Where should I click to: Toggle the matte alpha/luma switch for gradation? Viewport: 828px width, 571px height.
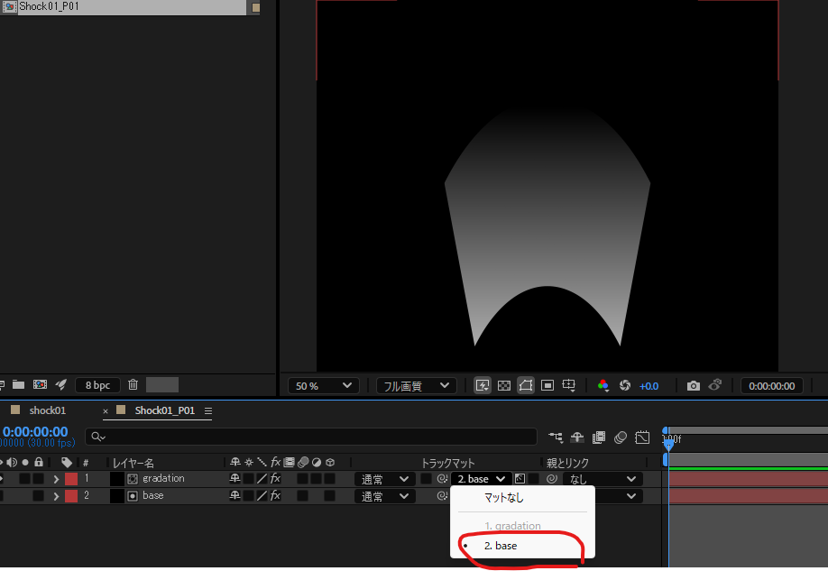pyautogui.click(x=520, y=479)
